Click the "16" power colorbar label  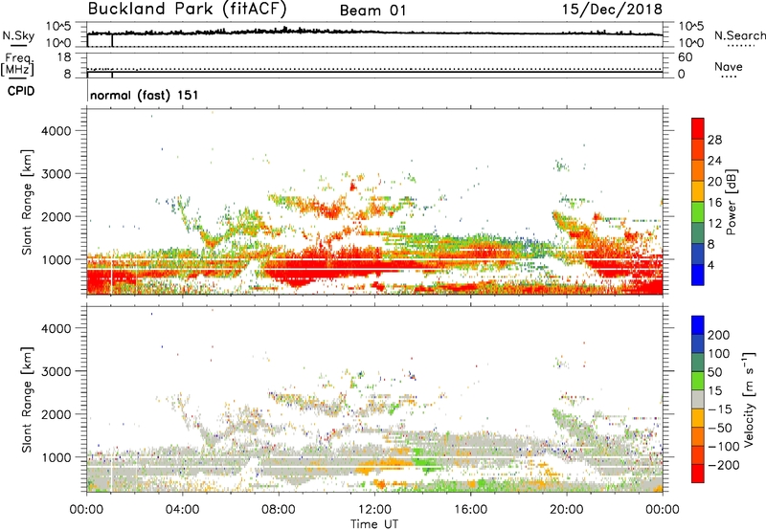coord(714,203)
